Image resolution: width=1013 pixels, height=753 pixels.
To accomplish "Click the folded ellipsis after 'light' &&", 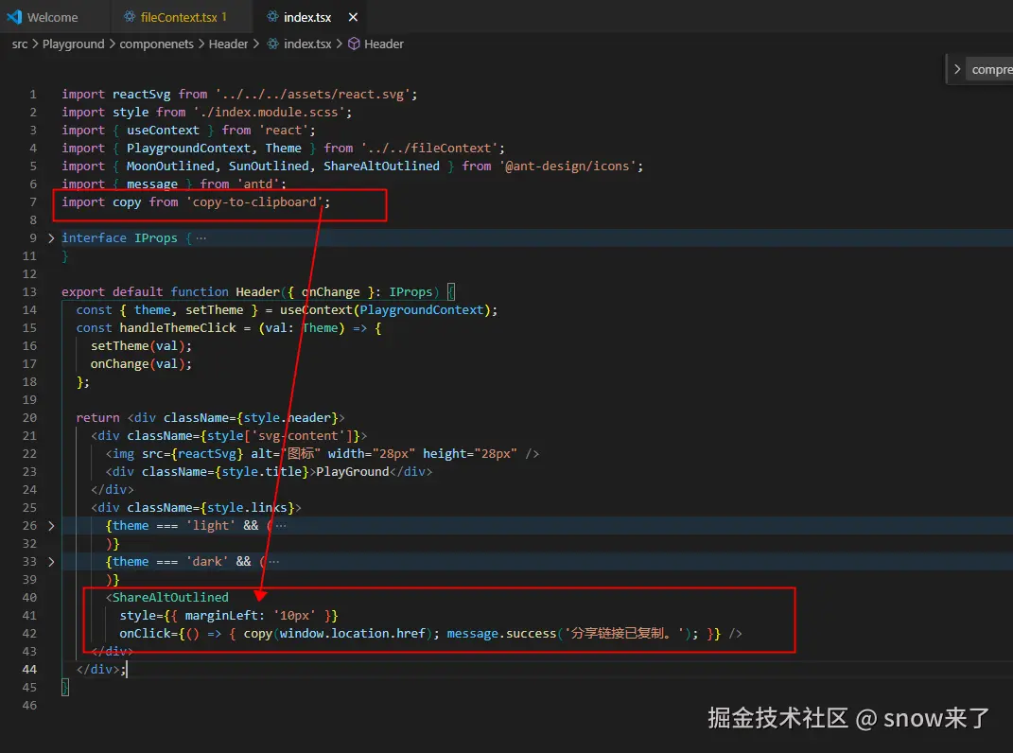I will coord(281,525).
